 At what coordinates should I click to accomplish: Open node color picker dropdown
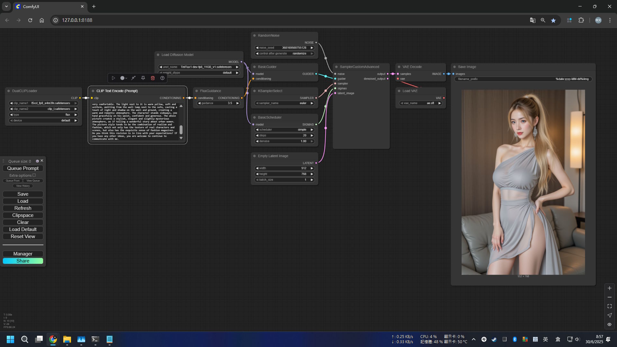point(123,78)
